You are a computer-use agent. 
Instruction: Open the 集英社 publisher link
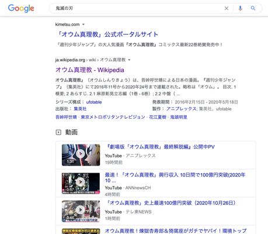tap(80, 109)
